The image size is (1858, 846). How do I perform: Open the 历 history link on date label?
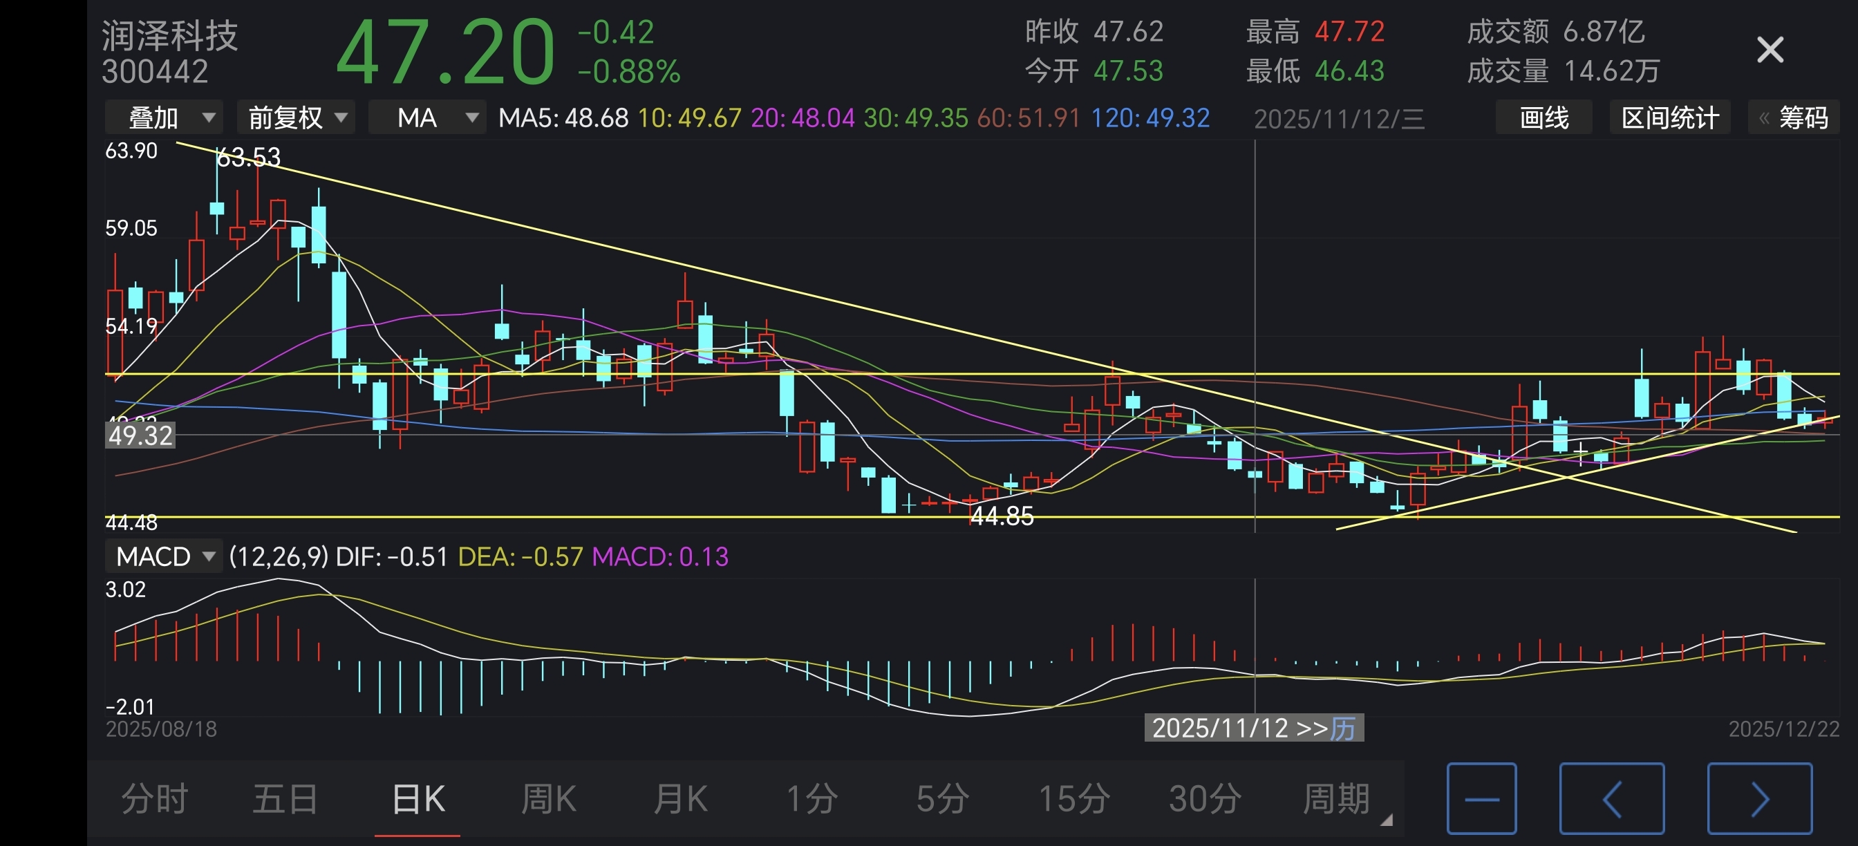[x=1342, y=728]
